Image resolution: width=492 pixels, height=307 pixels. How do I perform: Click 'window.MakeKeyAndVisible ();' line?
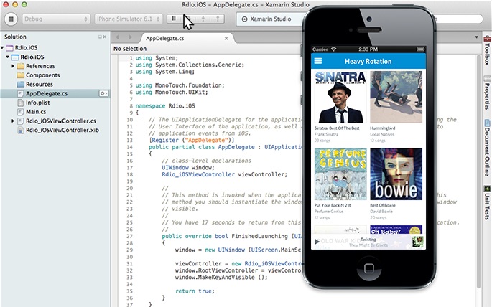[x=221, y=278]
